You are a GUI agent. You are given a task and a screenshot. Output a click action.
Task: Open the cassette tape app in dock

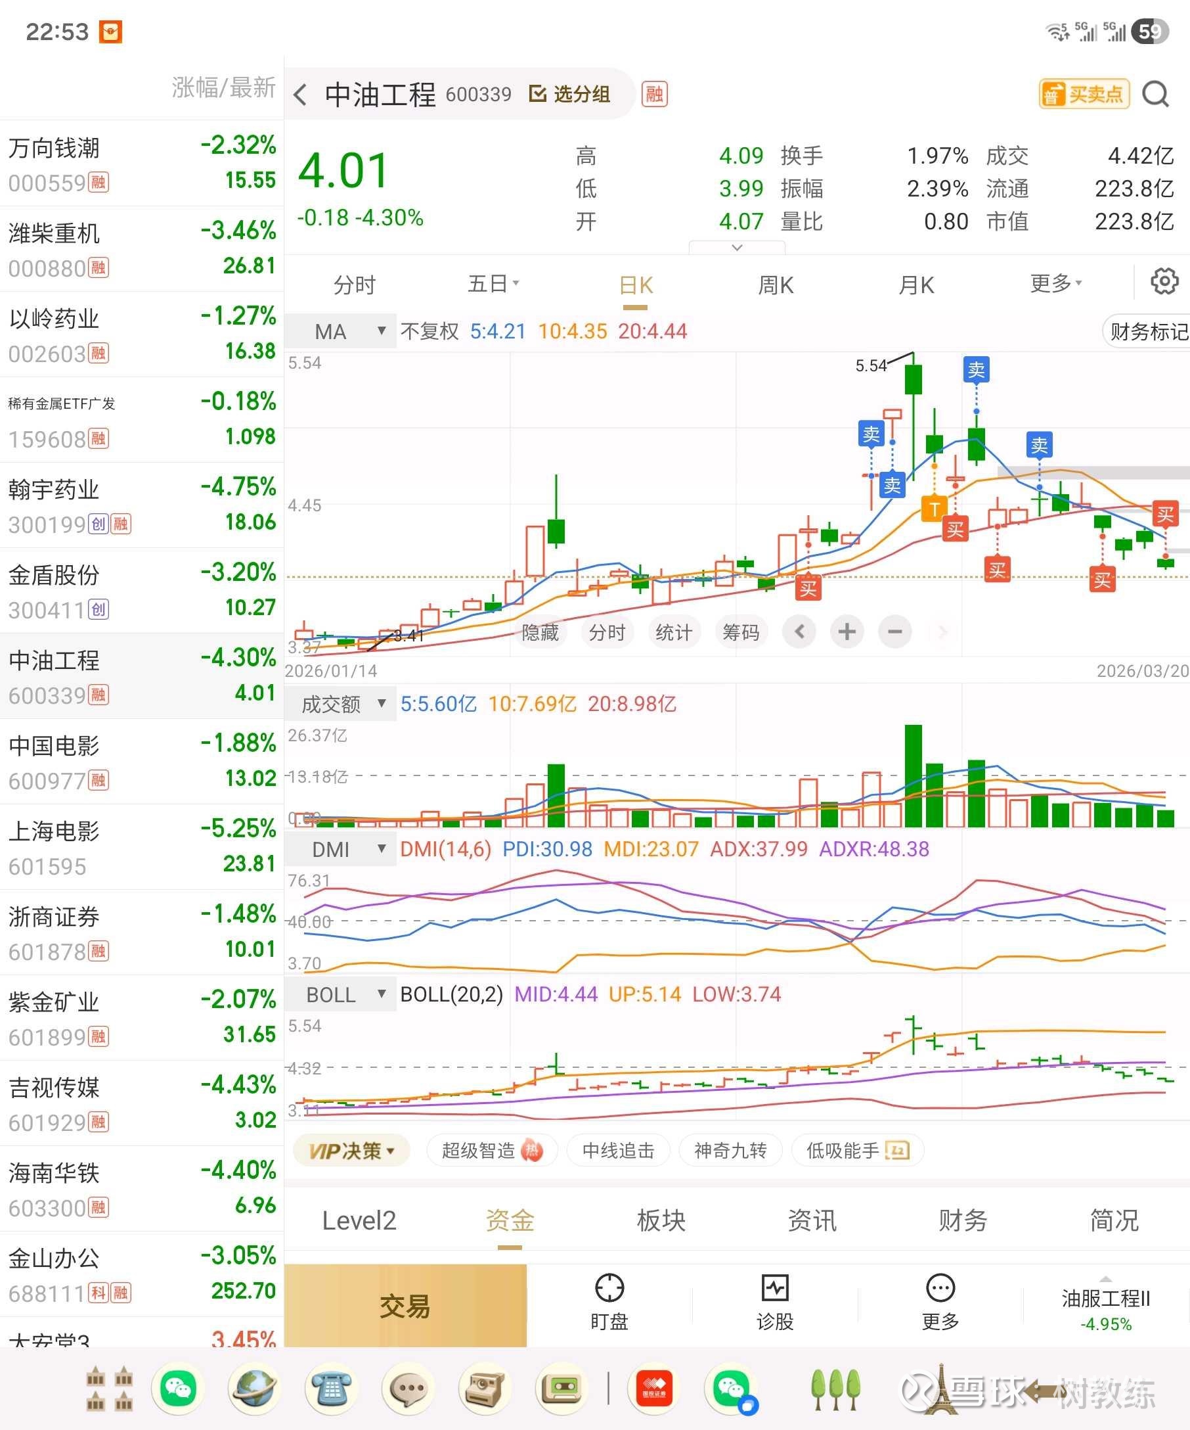pos(562,1389)
